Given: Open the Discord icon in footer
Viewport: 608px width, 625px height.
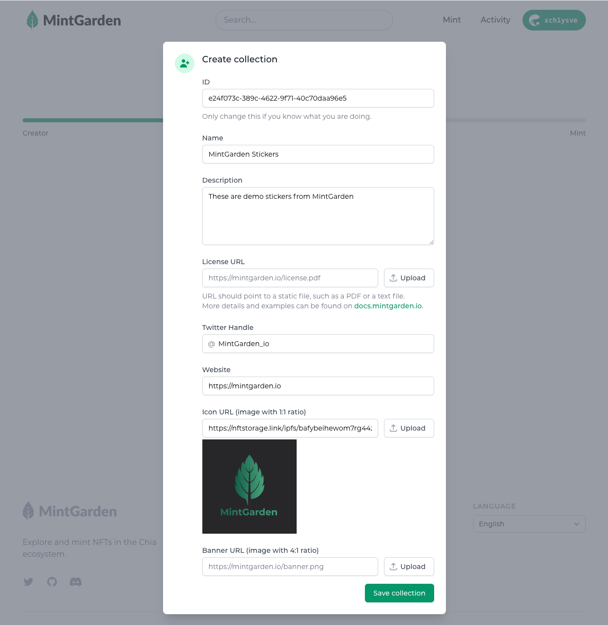Looking at the screenshot, I should pos(76,582).
